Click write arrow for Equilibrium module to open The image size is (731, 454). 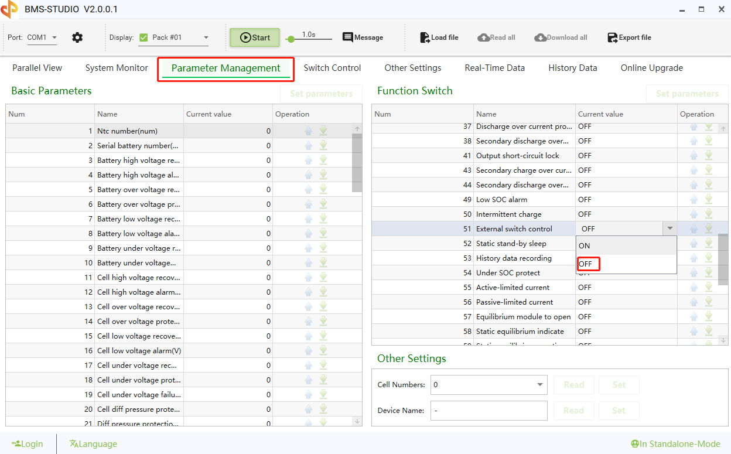pyautogui.click(x=709, y=316)
